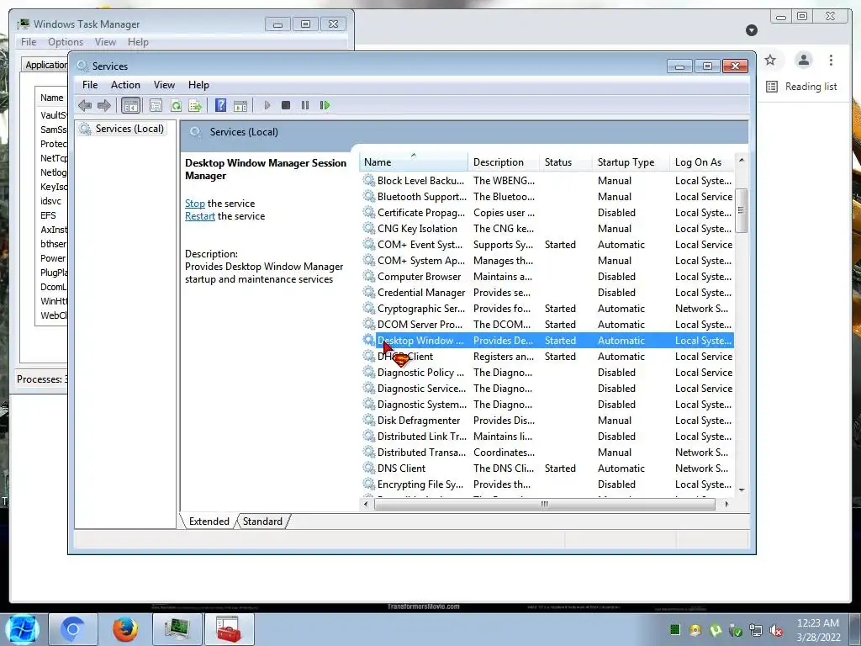
Task: Select the Bluetooth Support service row
Action: (547, 197)
